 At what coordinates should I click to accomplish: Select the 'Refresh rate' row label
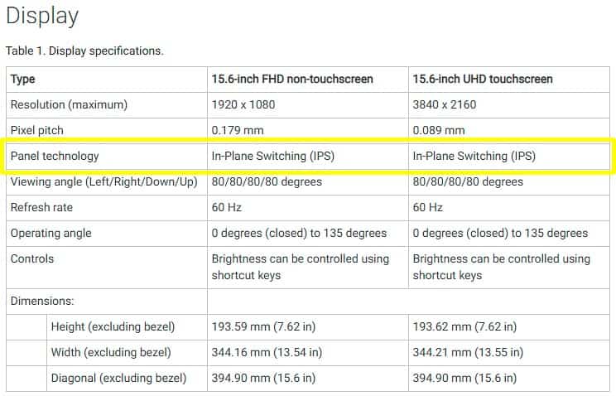pos(41,207)
